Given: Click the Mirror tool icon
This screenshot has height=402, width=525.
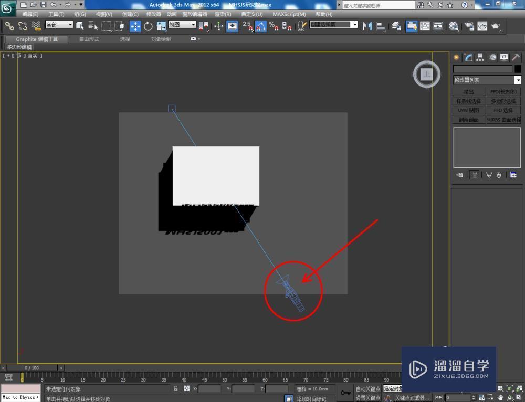Looking at the screenshot, I should 367,26.
